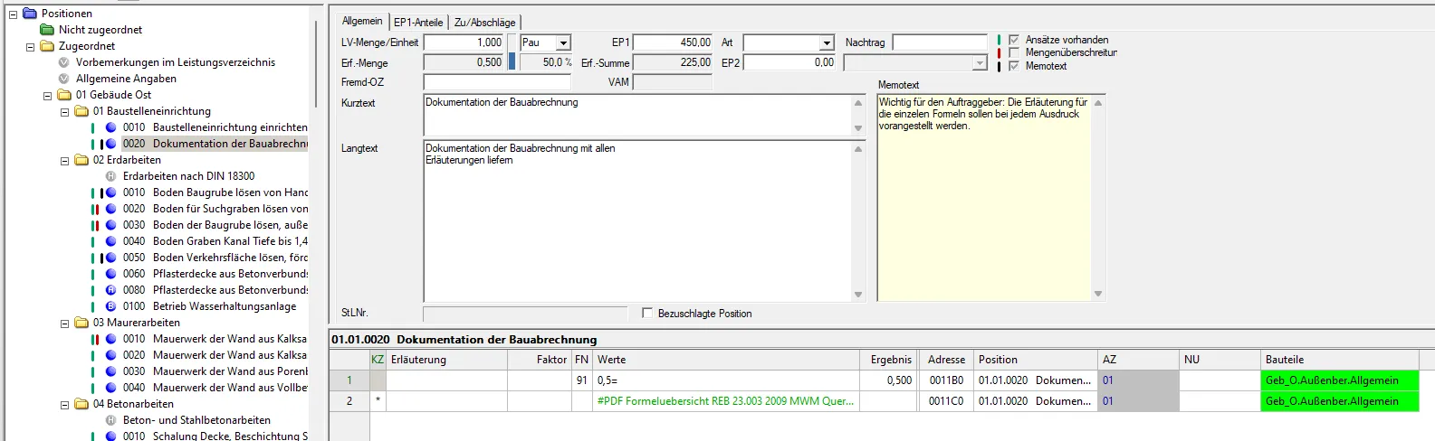Click the EP1 field showing 450,00

673,42
